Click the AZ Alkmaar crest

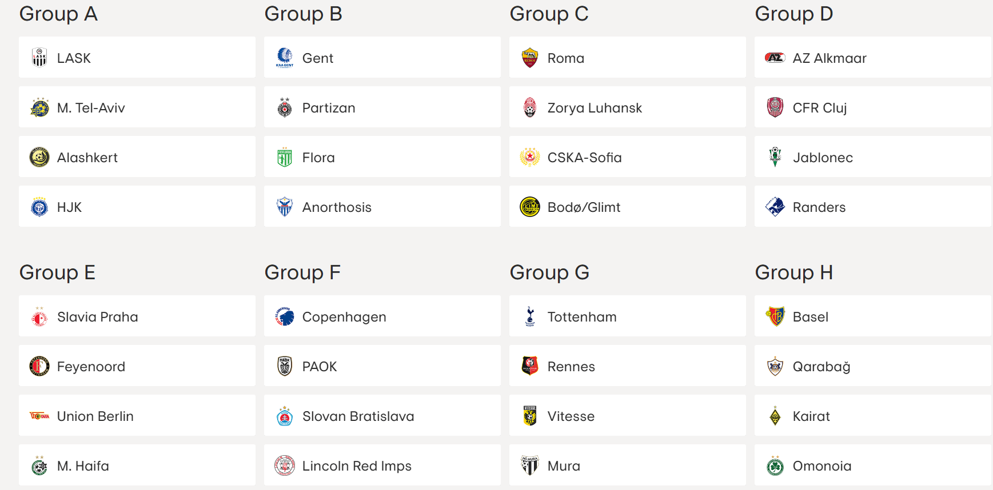[775, 57]
